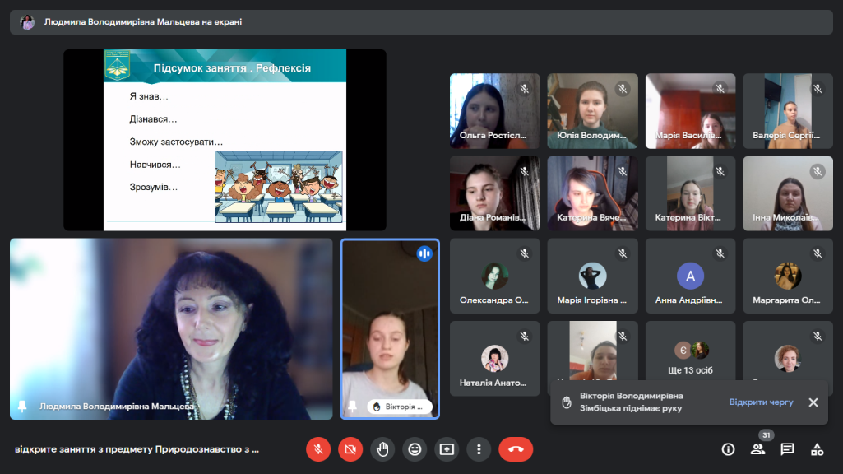Click presenter avatar in top banner

[x=27, y=22]
